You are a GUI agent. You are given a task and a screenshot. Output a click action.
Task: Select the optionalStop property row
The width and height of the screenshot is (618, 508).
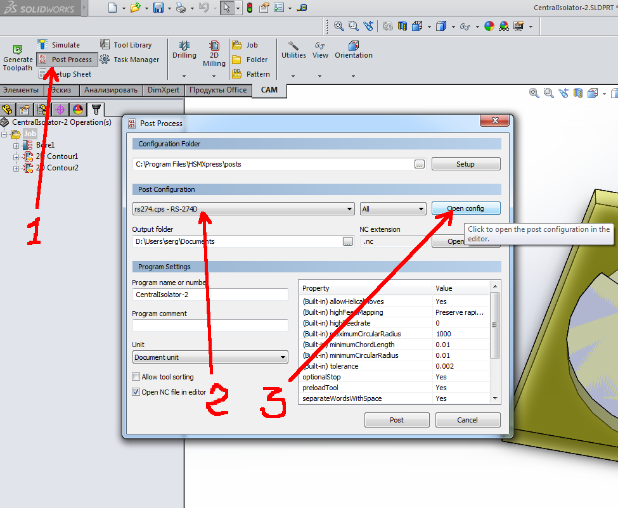pyautogui.click(x=394, y=377)
